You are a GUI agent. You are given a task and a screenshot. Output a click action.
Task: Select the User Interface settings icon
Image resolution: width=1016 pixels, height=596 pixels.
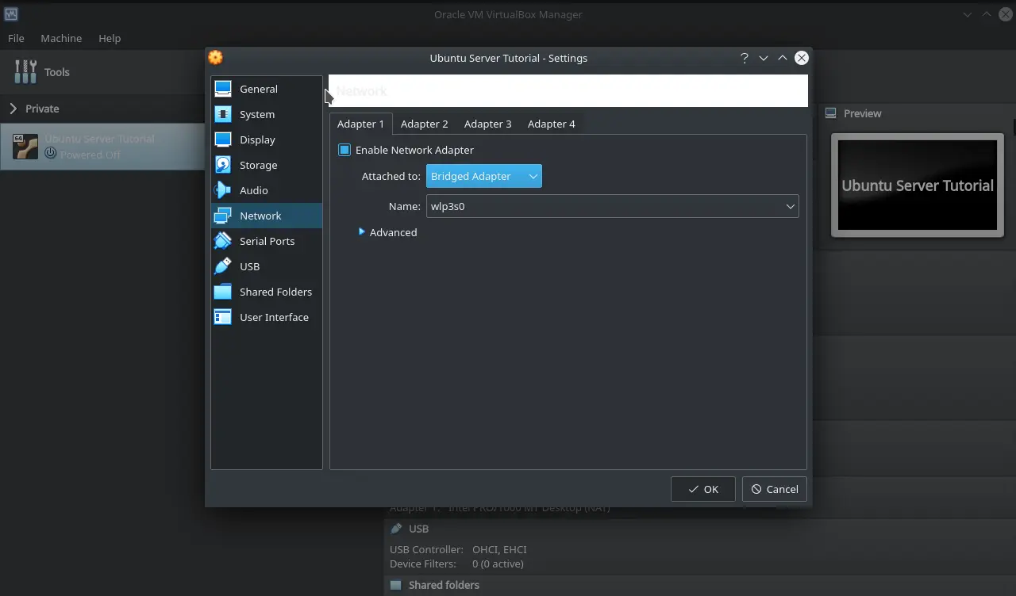pos(223,317)
